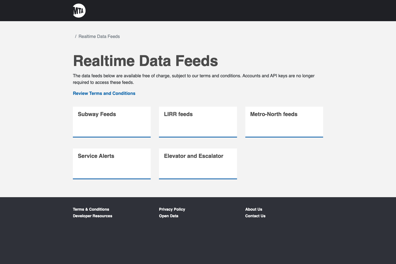
Task: Click the Realtime Data Feeds breadcrumb
Action: [99, 37]
